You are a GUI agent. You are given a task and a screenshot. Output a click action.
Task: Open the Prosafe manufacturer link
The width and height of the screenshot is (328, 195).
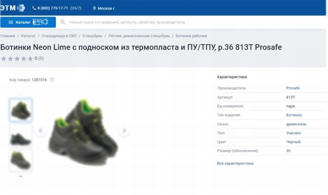[293, 88]
